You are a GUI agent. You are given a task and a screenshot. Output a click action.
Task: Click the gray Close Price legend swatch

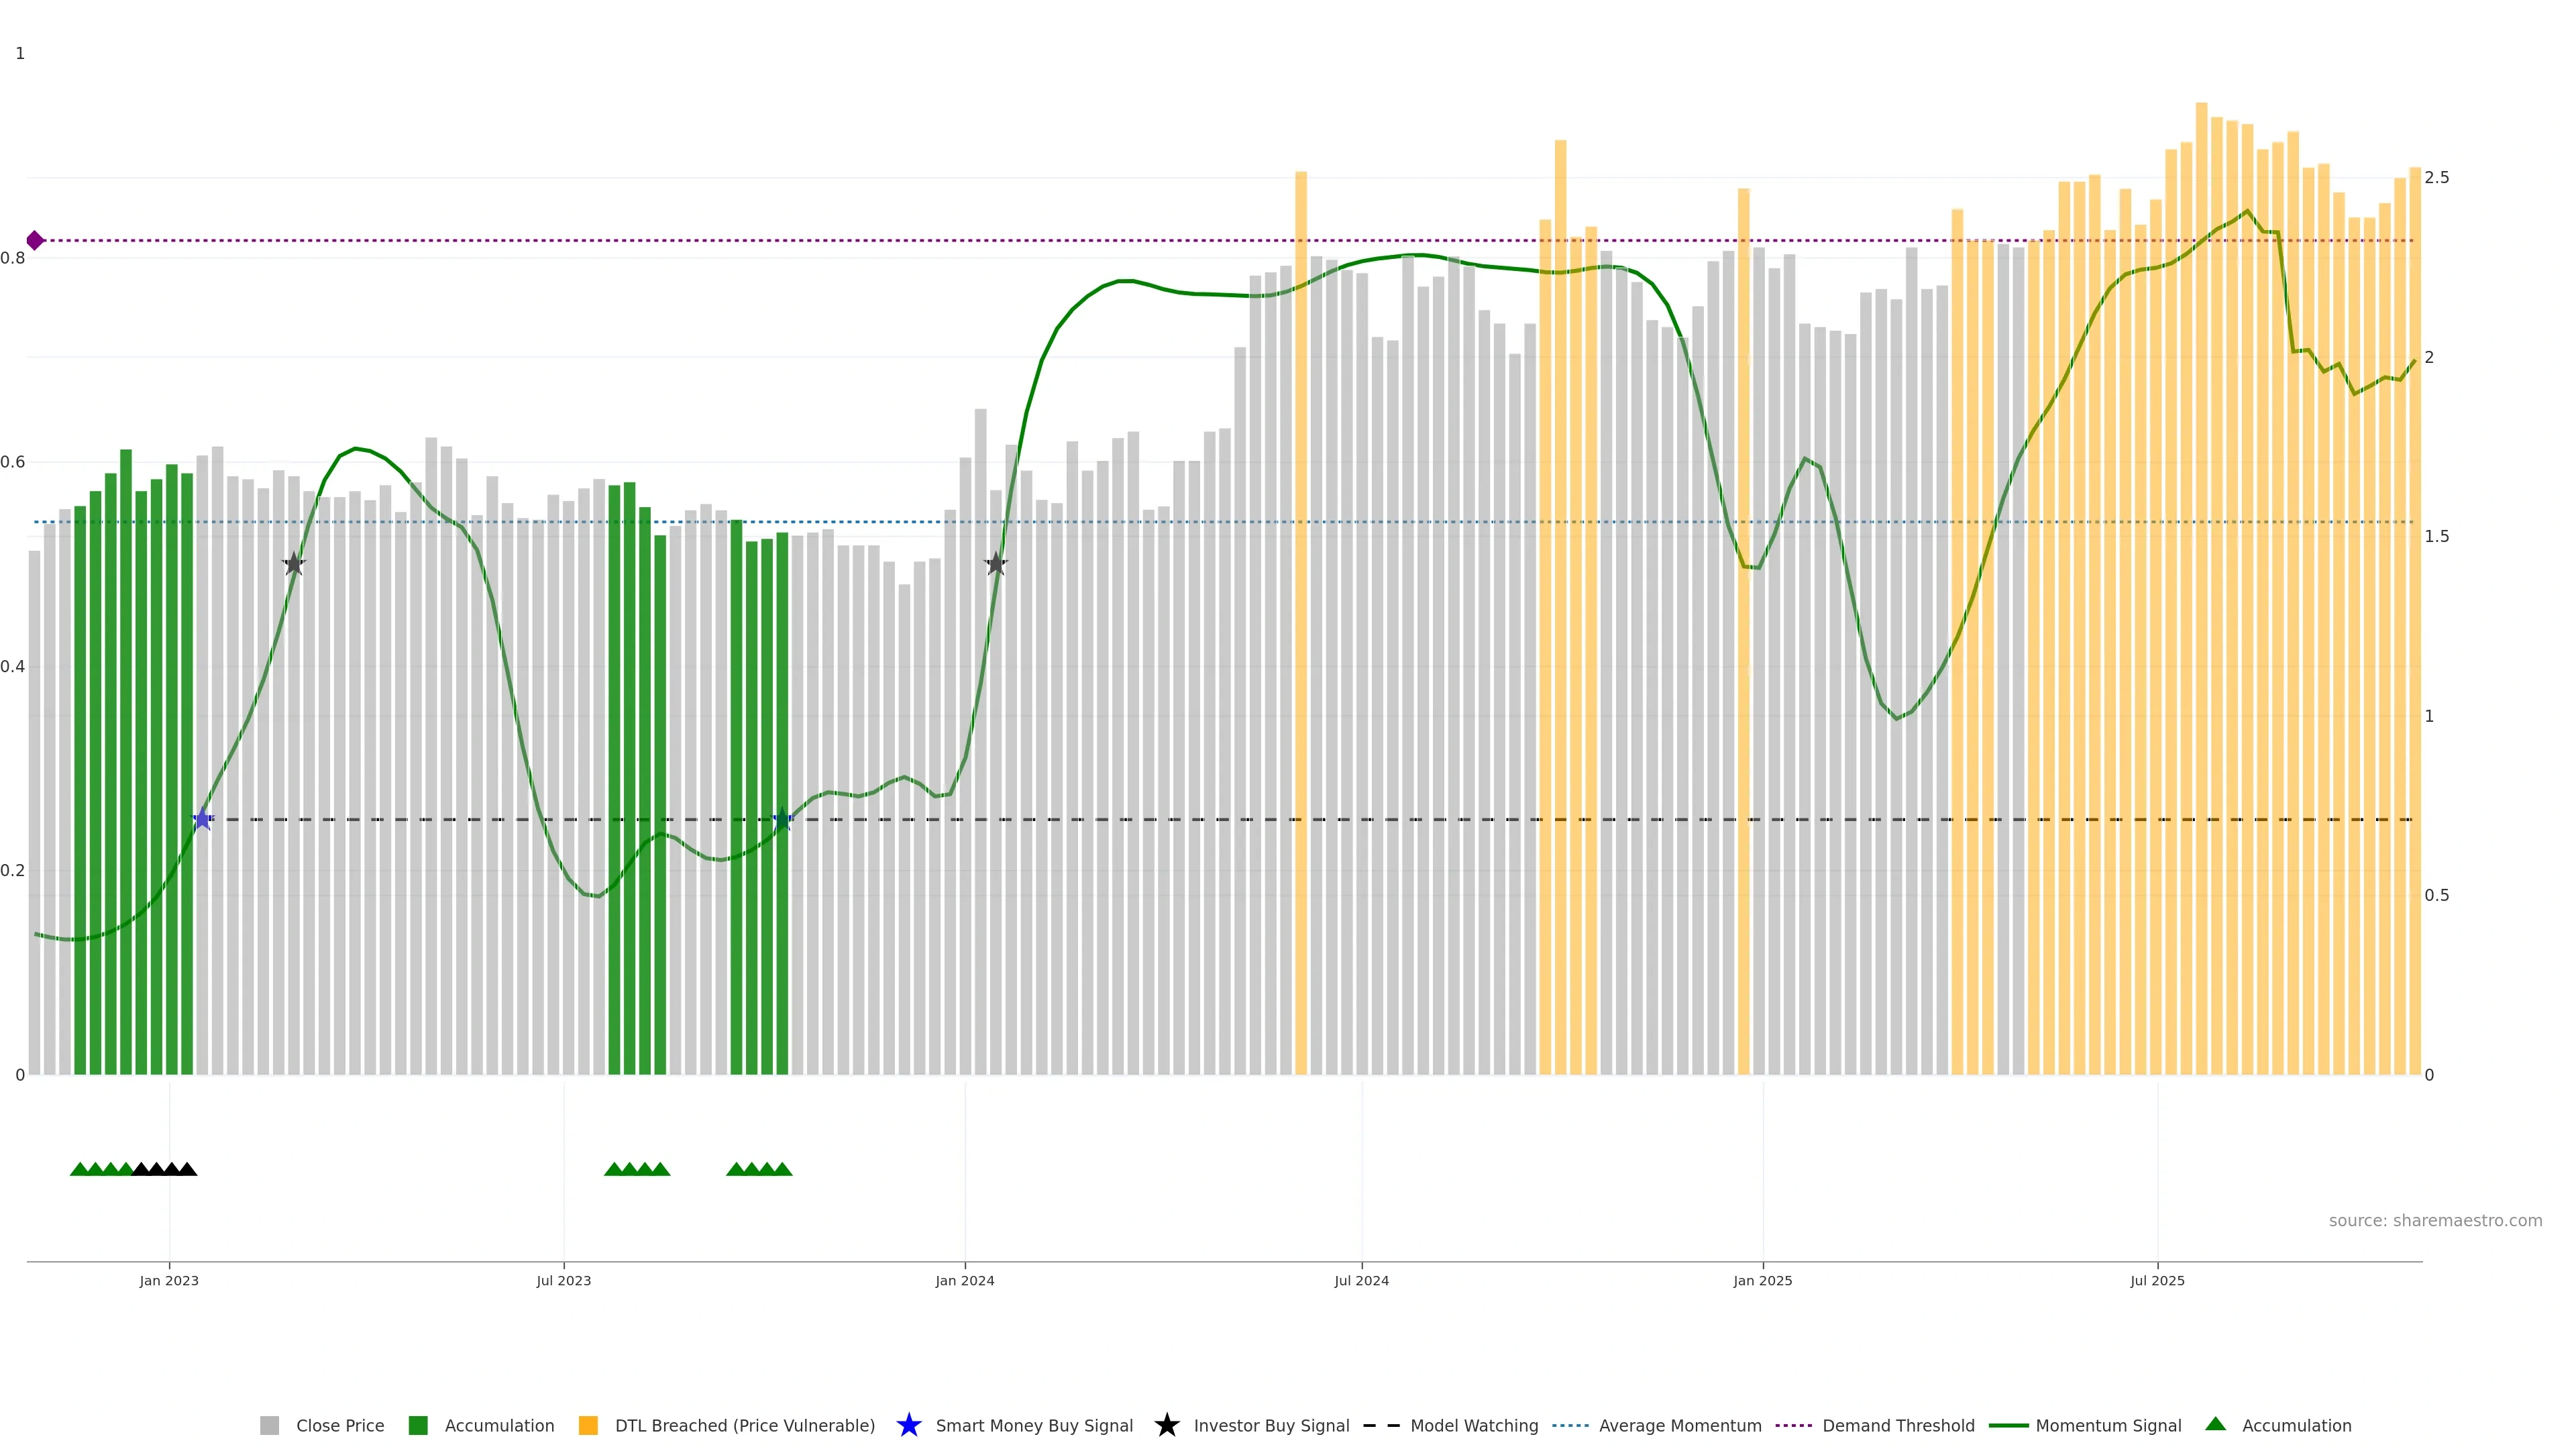tap(269, 1426)
